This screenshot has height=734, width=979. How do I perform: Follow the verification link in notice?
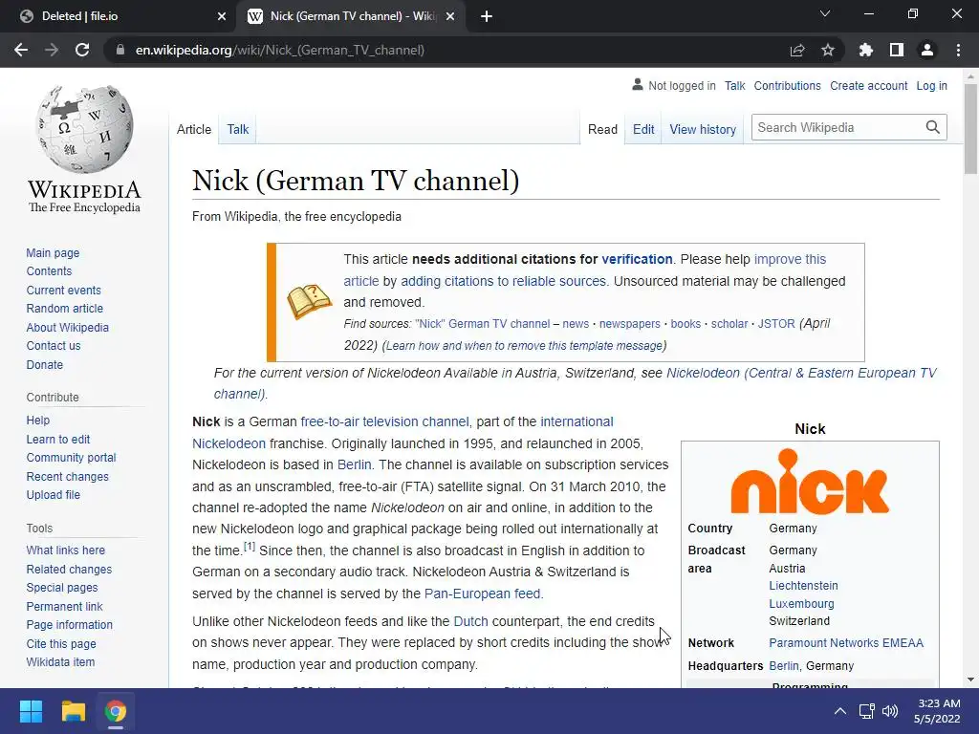click(x=637, y=259)
